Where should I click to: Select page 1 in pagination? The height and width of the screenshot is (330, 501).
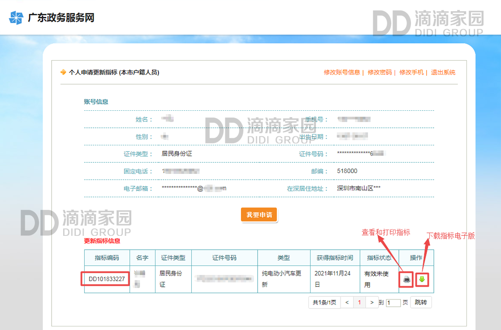(x=359, y=302)
